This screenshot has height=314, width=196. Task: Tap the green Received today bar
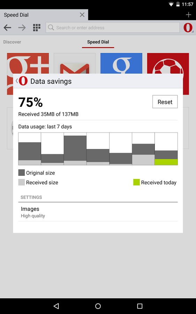pos(166,162)
